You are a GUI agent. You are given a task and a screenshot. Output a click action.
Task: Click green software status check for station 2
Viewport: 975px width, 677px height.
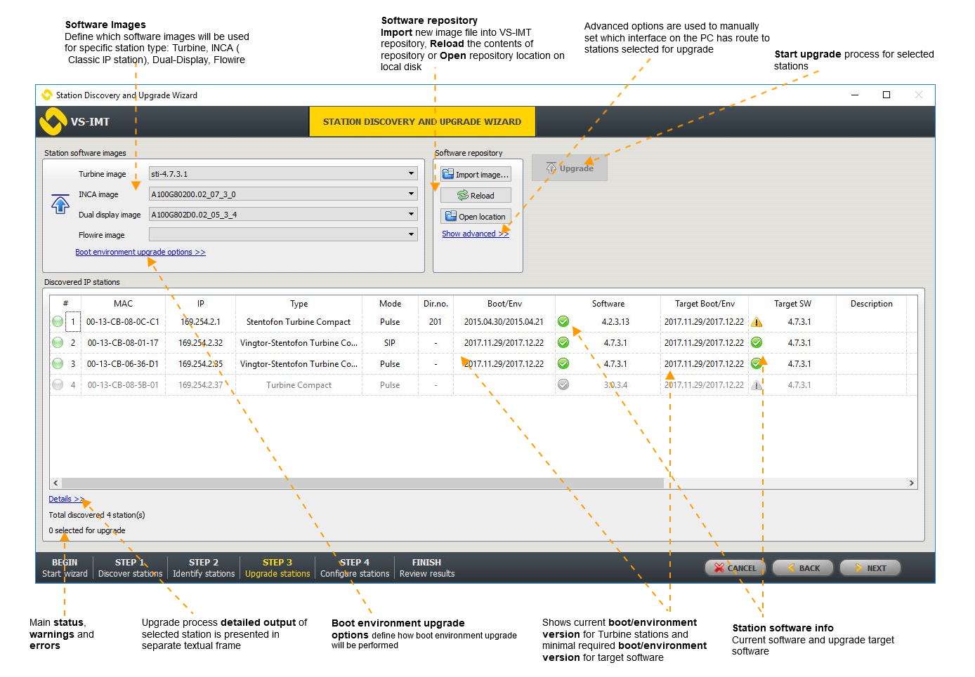pyautogui.click(x=563, y=343)
